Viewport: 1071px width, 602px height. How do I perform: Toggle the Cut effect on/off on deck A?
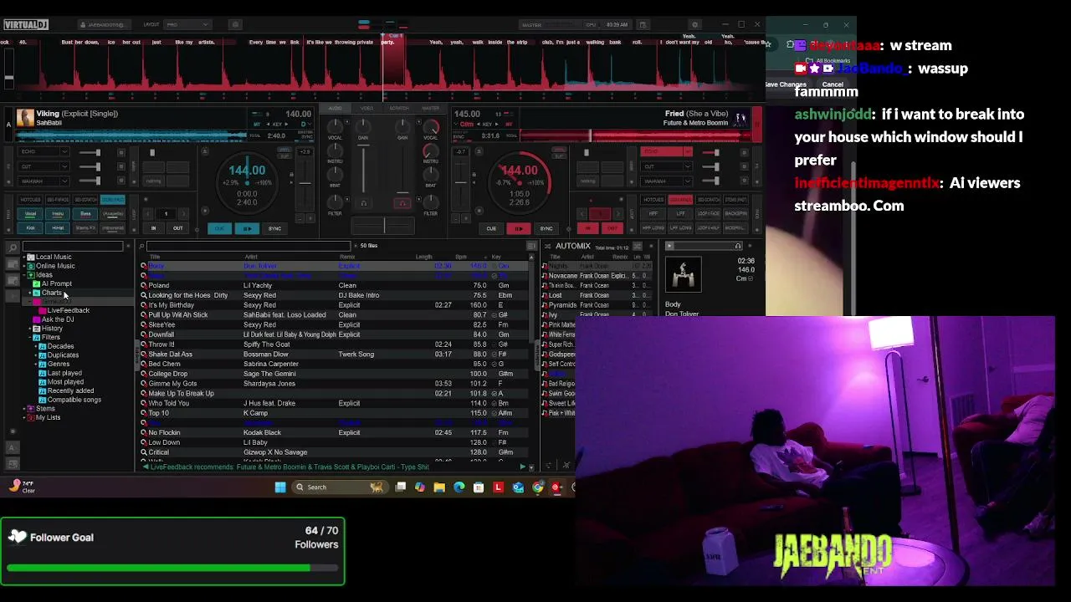(121, 166)
